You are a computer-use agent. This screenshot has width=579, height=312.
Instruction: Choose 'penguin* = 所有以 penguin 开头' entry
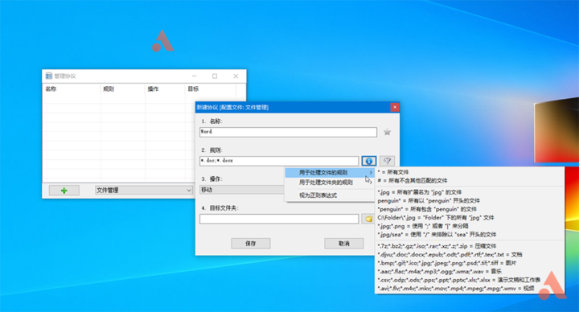click(469, 200)
